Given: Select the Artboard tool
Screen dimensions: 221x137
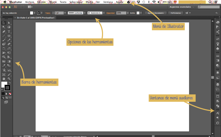Looking at the screenshot, I should (x=4, y=74).
